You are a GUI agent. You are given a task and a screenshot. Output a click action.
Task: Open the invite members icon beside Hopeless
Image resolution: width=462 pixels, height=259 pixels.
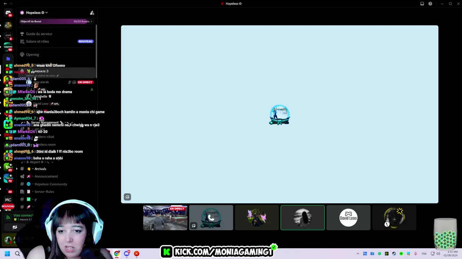(x=92, y=13)
